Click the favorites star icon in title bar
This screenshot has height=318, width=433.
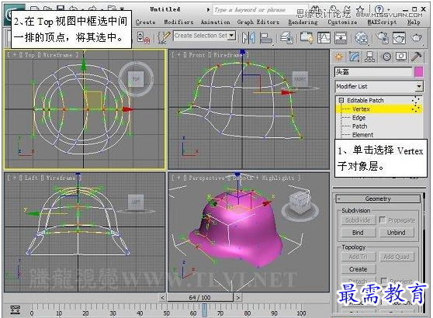pos(360,10)
